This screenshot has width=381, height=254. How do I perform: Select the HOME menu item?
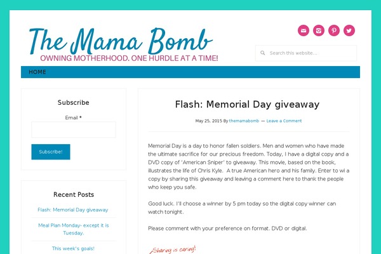[37, 72]
